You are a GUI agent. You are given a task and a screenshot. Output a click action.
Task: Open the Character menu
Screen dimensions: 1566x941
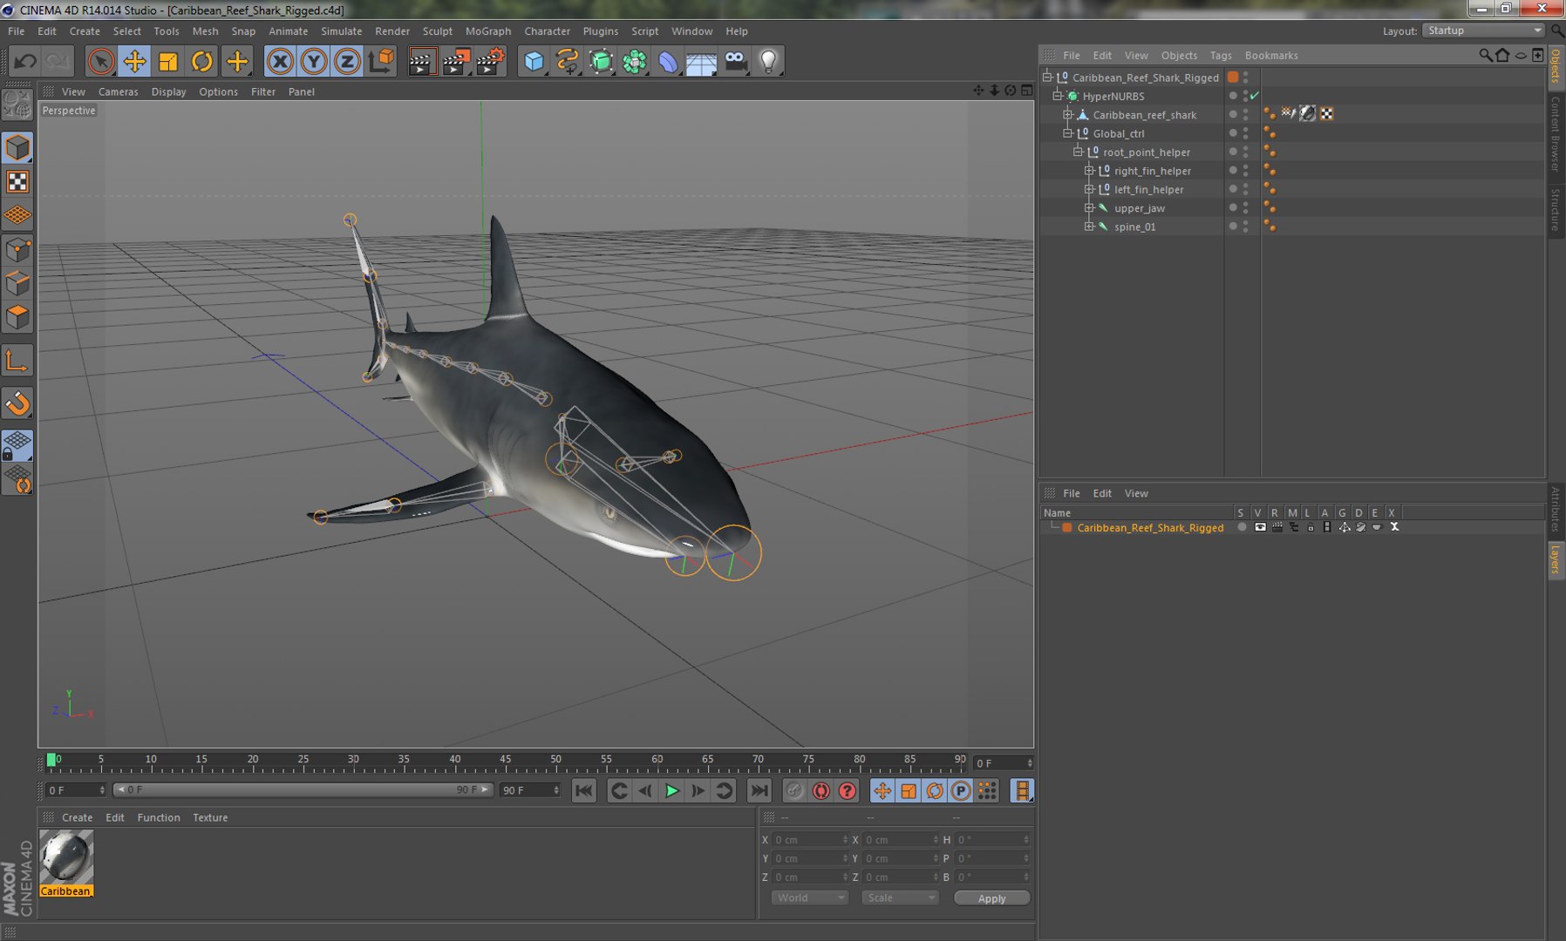pos(547,30)
